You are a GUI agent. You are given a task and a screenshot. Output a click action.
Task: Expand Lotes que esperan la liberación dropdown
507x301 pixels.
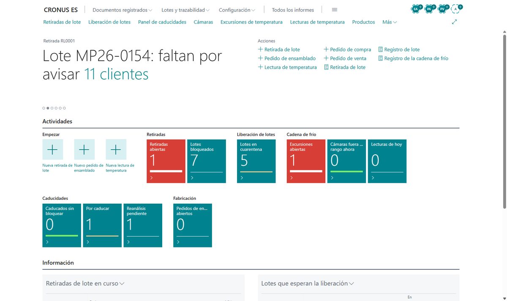pyautogui.click(x=308, y=284)
